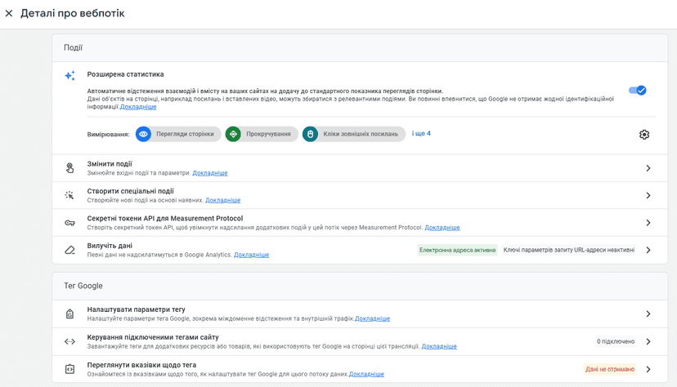Close the web stream details panel

(9, 13)
